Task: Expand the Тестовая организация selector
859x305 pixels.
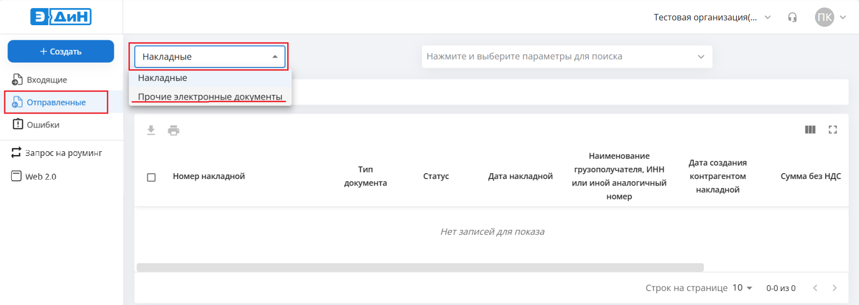Action: pos(712,17)
